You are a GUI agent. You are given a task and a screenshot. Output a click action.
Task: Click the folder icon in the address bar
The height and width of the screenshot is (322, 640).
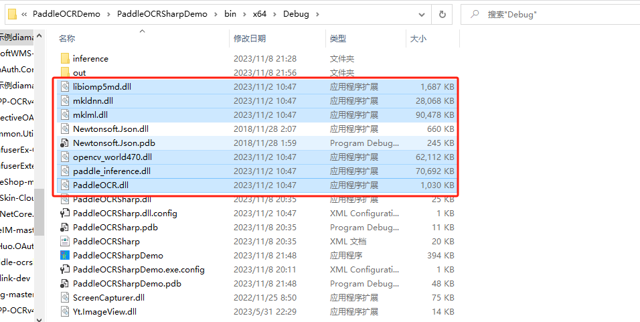[x=11, y=14]
